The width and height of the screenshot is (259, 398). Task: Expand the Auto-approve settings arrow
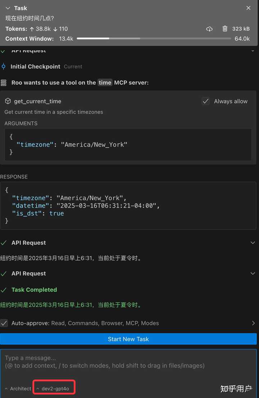point(254,323)
